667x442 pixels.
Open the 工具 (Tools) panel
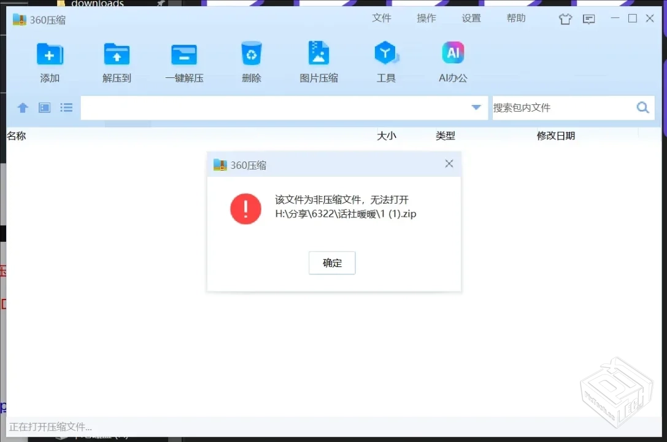(x=385, y=60)
